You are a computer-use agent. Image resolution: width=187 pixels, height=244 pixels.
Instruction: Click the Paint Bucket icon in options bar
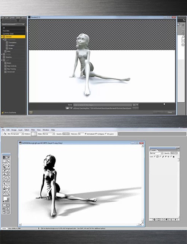[5, 134]
